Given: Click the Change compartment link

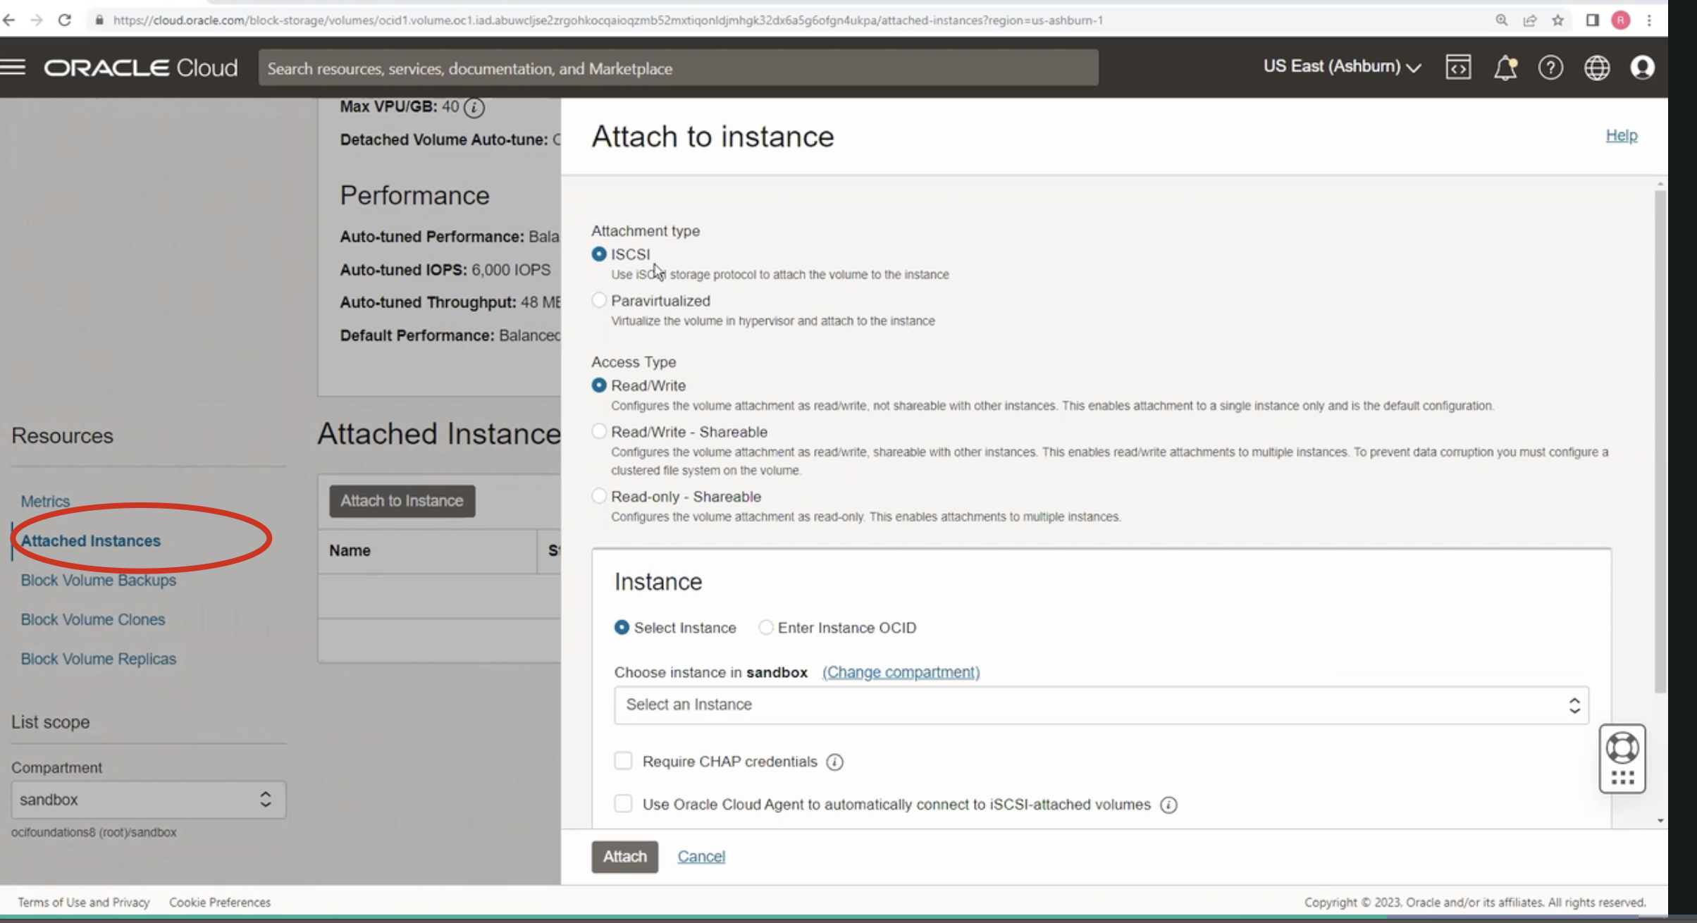Looking at the screenshot, I should [x=901, y=672].
